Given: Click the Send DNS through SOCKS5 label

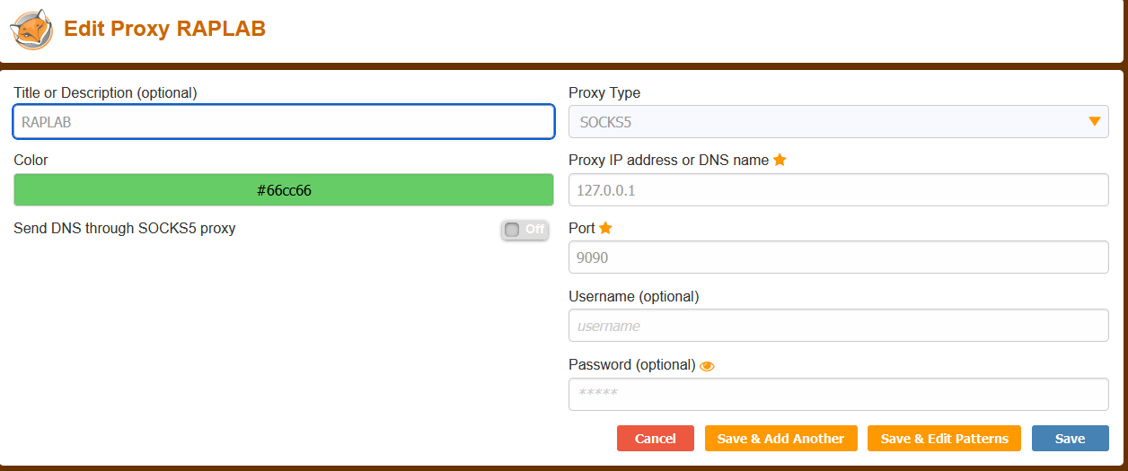Looking at the screenshot, I should coord(125,228).
